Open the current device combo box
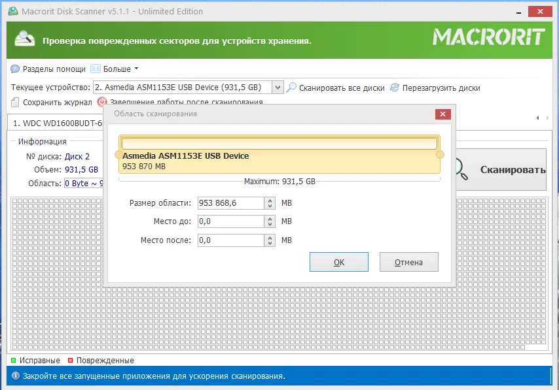The width and height of the screenshot is (559, 390). pos(189,88)
